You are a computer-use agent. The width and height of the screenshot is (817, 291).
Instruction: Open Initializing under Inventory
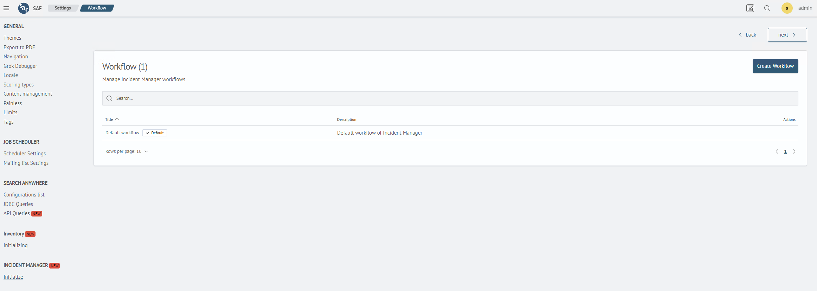15,245
